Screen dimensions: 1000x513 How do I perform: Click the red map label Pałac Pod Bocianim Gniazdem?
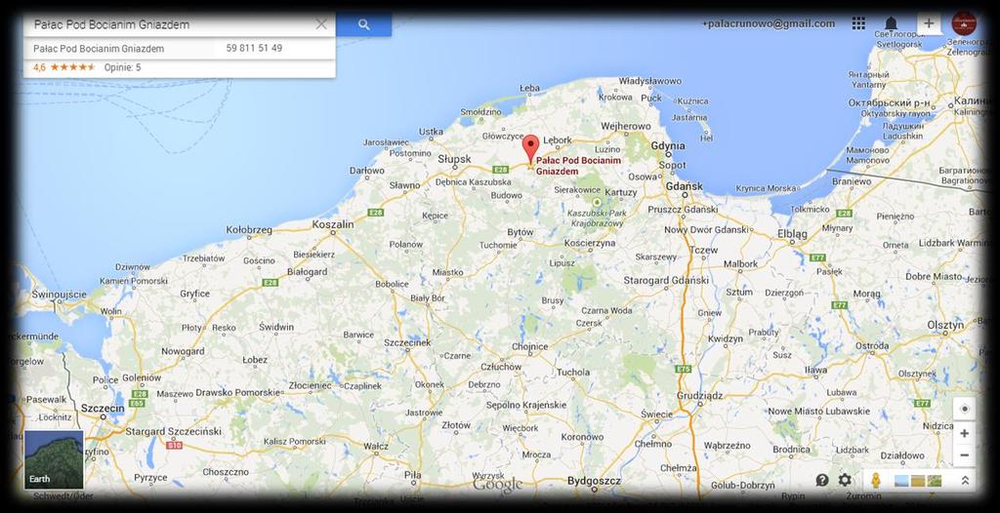578,167
